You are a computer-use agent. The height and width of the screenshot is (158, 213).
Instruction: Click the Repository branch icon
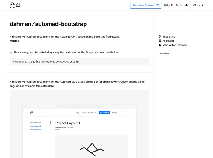click(160, 37)
